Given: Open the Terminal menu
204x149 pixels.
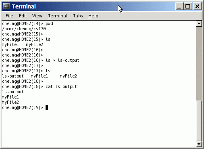Looking at the screenshot, I should pyautogui.click(x=58, y=16).
